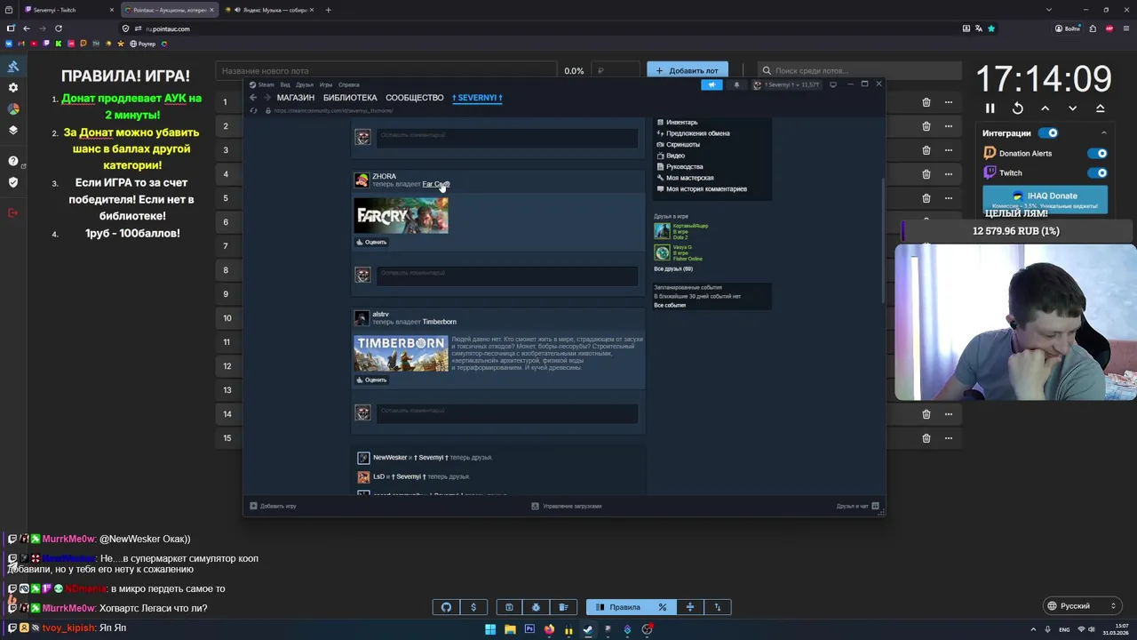Click Steam page vertical scrollbar

[882, 240]
